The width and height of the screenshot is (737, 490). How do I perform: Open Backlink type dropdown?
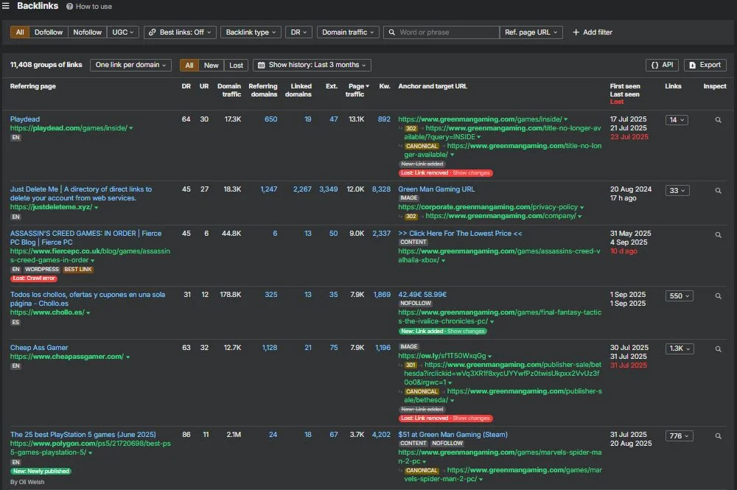click(251, 32)
